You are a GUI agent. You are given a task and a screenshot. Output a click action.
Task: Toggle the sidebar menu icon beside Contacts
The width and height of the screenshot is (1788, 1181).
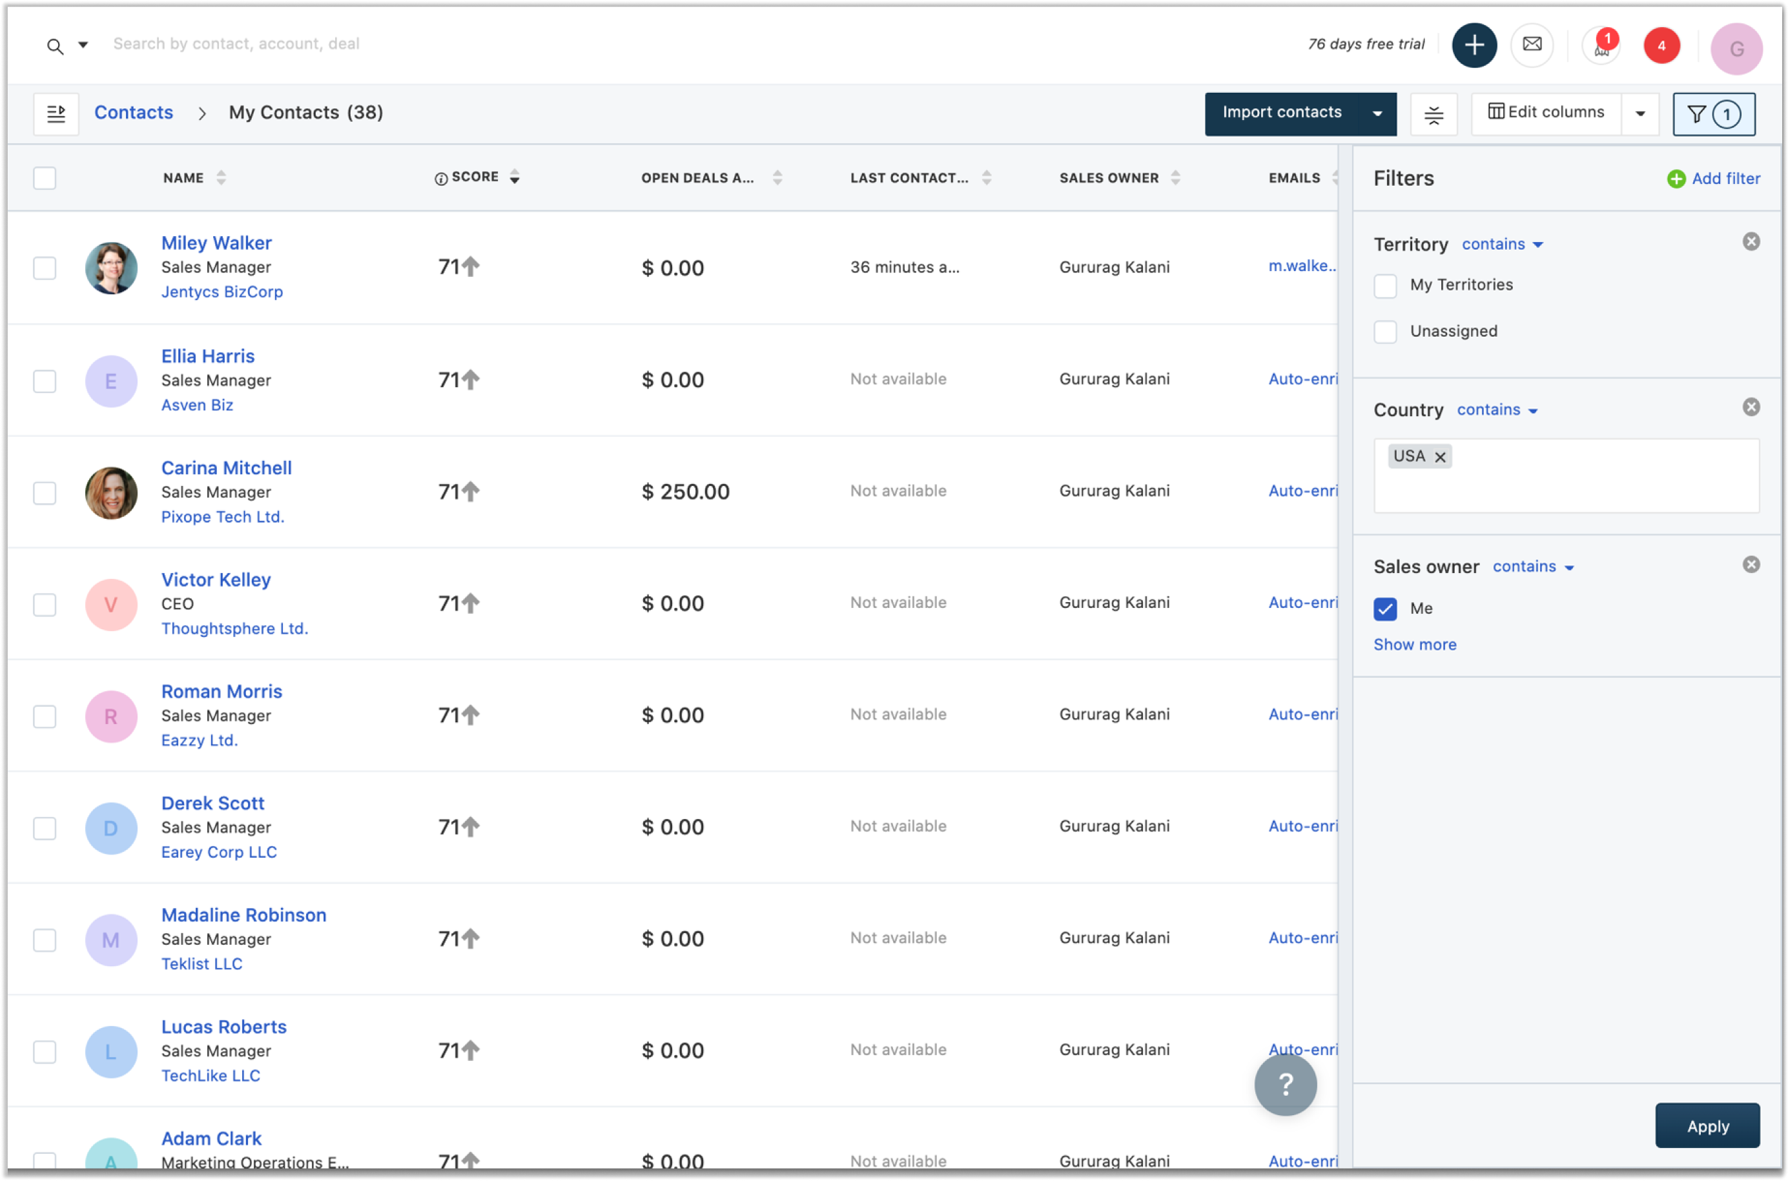pyautogui.click(x=56, y=114)
